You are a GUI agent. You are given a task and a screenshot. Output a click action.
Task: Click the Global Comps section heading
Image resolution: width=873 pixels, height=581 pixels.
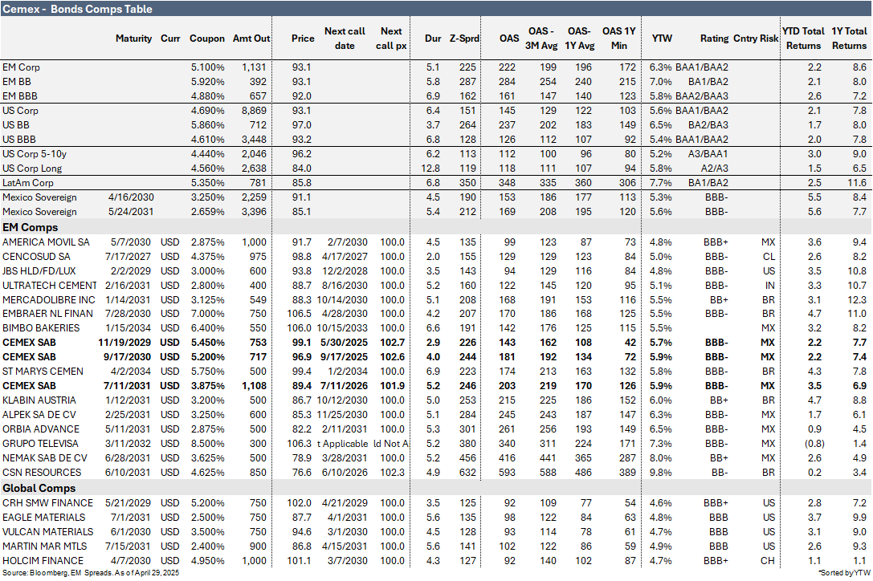[39, 489]
